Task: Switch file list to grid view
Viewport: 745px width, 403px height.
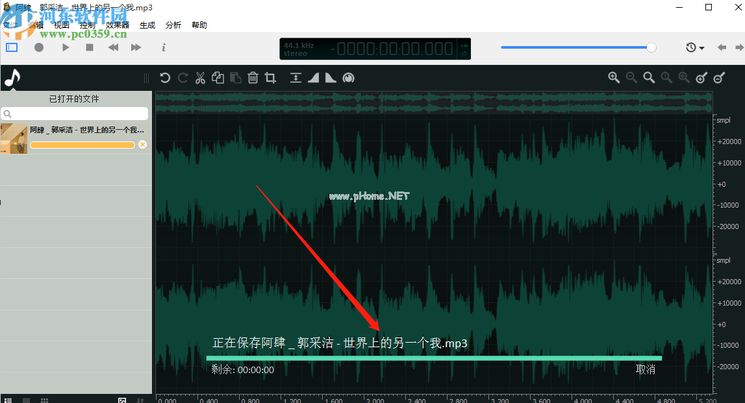Action: [45, 400]
